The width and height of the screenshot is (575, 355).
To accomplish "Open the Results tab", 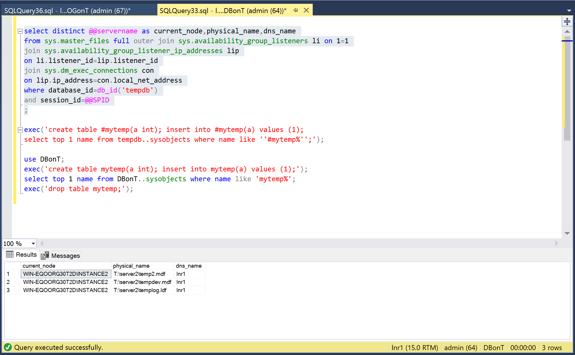I will tap(26, 255).
